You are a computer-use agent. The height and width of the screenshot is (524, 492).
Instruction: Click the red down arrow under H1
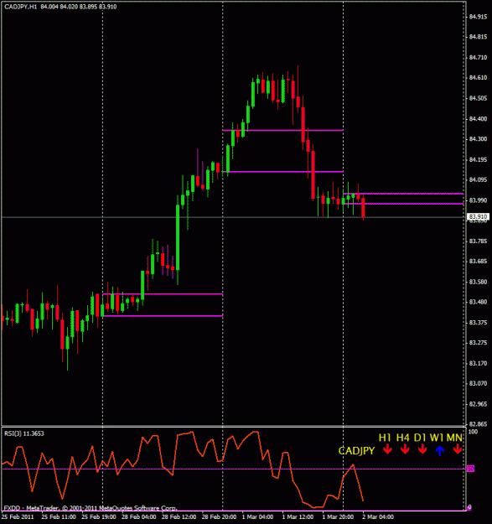point(387,449)
